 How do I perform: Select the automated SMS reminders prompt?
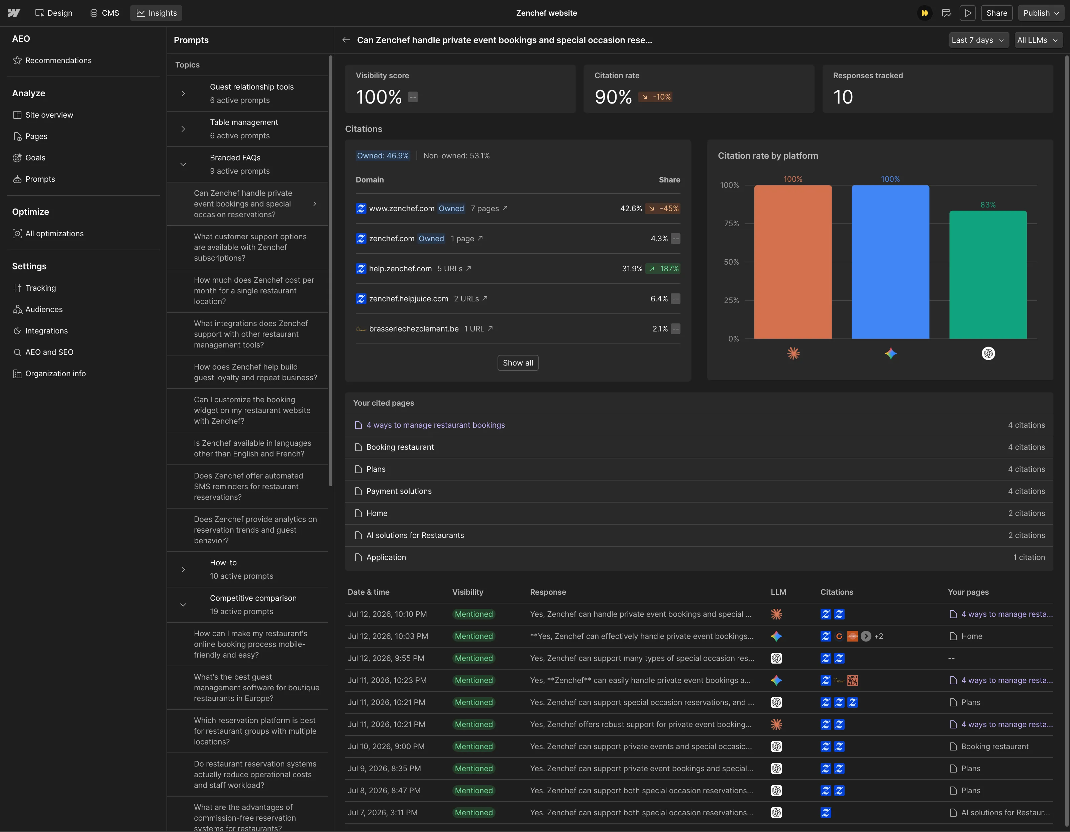[248, 486]
